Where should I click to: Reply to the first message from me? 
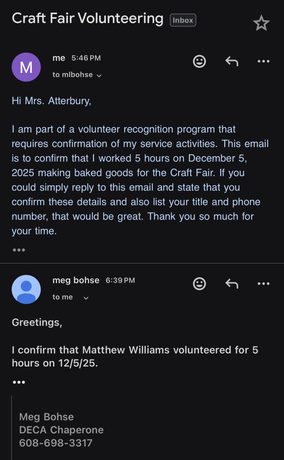[232, 61]
